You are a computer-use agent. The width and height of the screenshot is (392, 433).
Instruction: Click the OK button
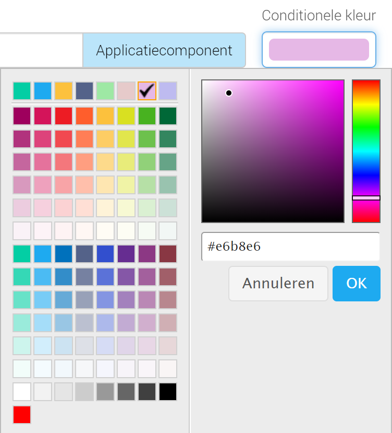(x=356, y=283)
